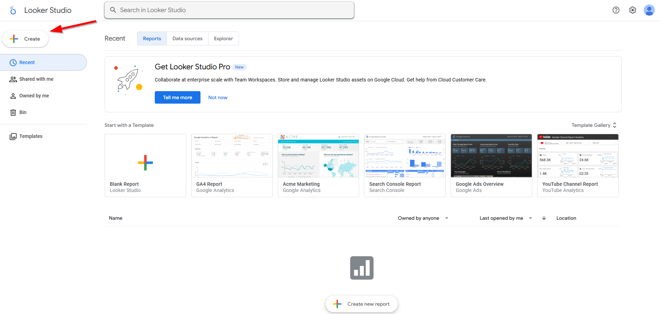Open the Owned by anyone dropdown

[423, 218]
